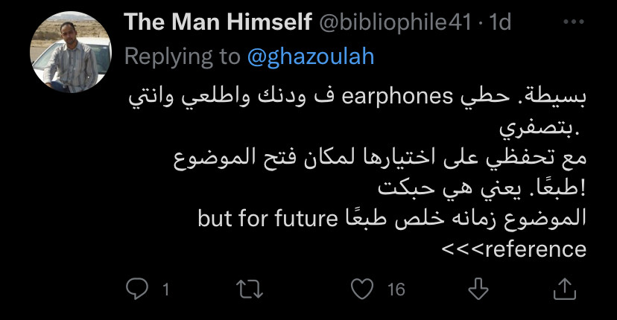
Task: Click the reply count of 1
Action: pos(165,289)
